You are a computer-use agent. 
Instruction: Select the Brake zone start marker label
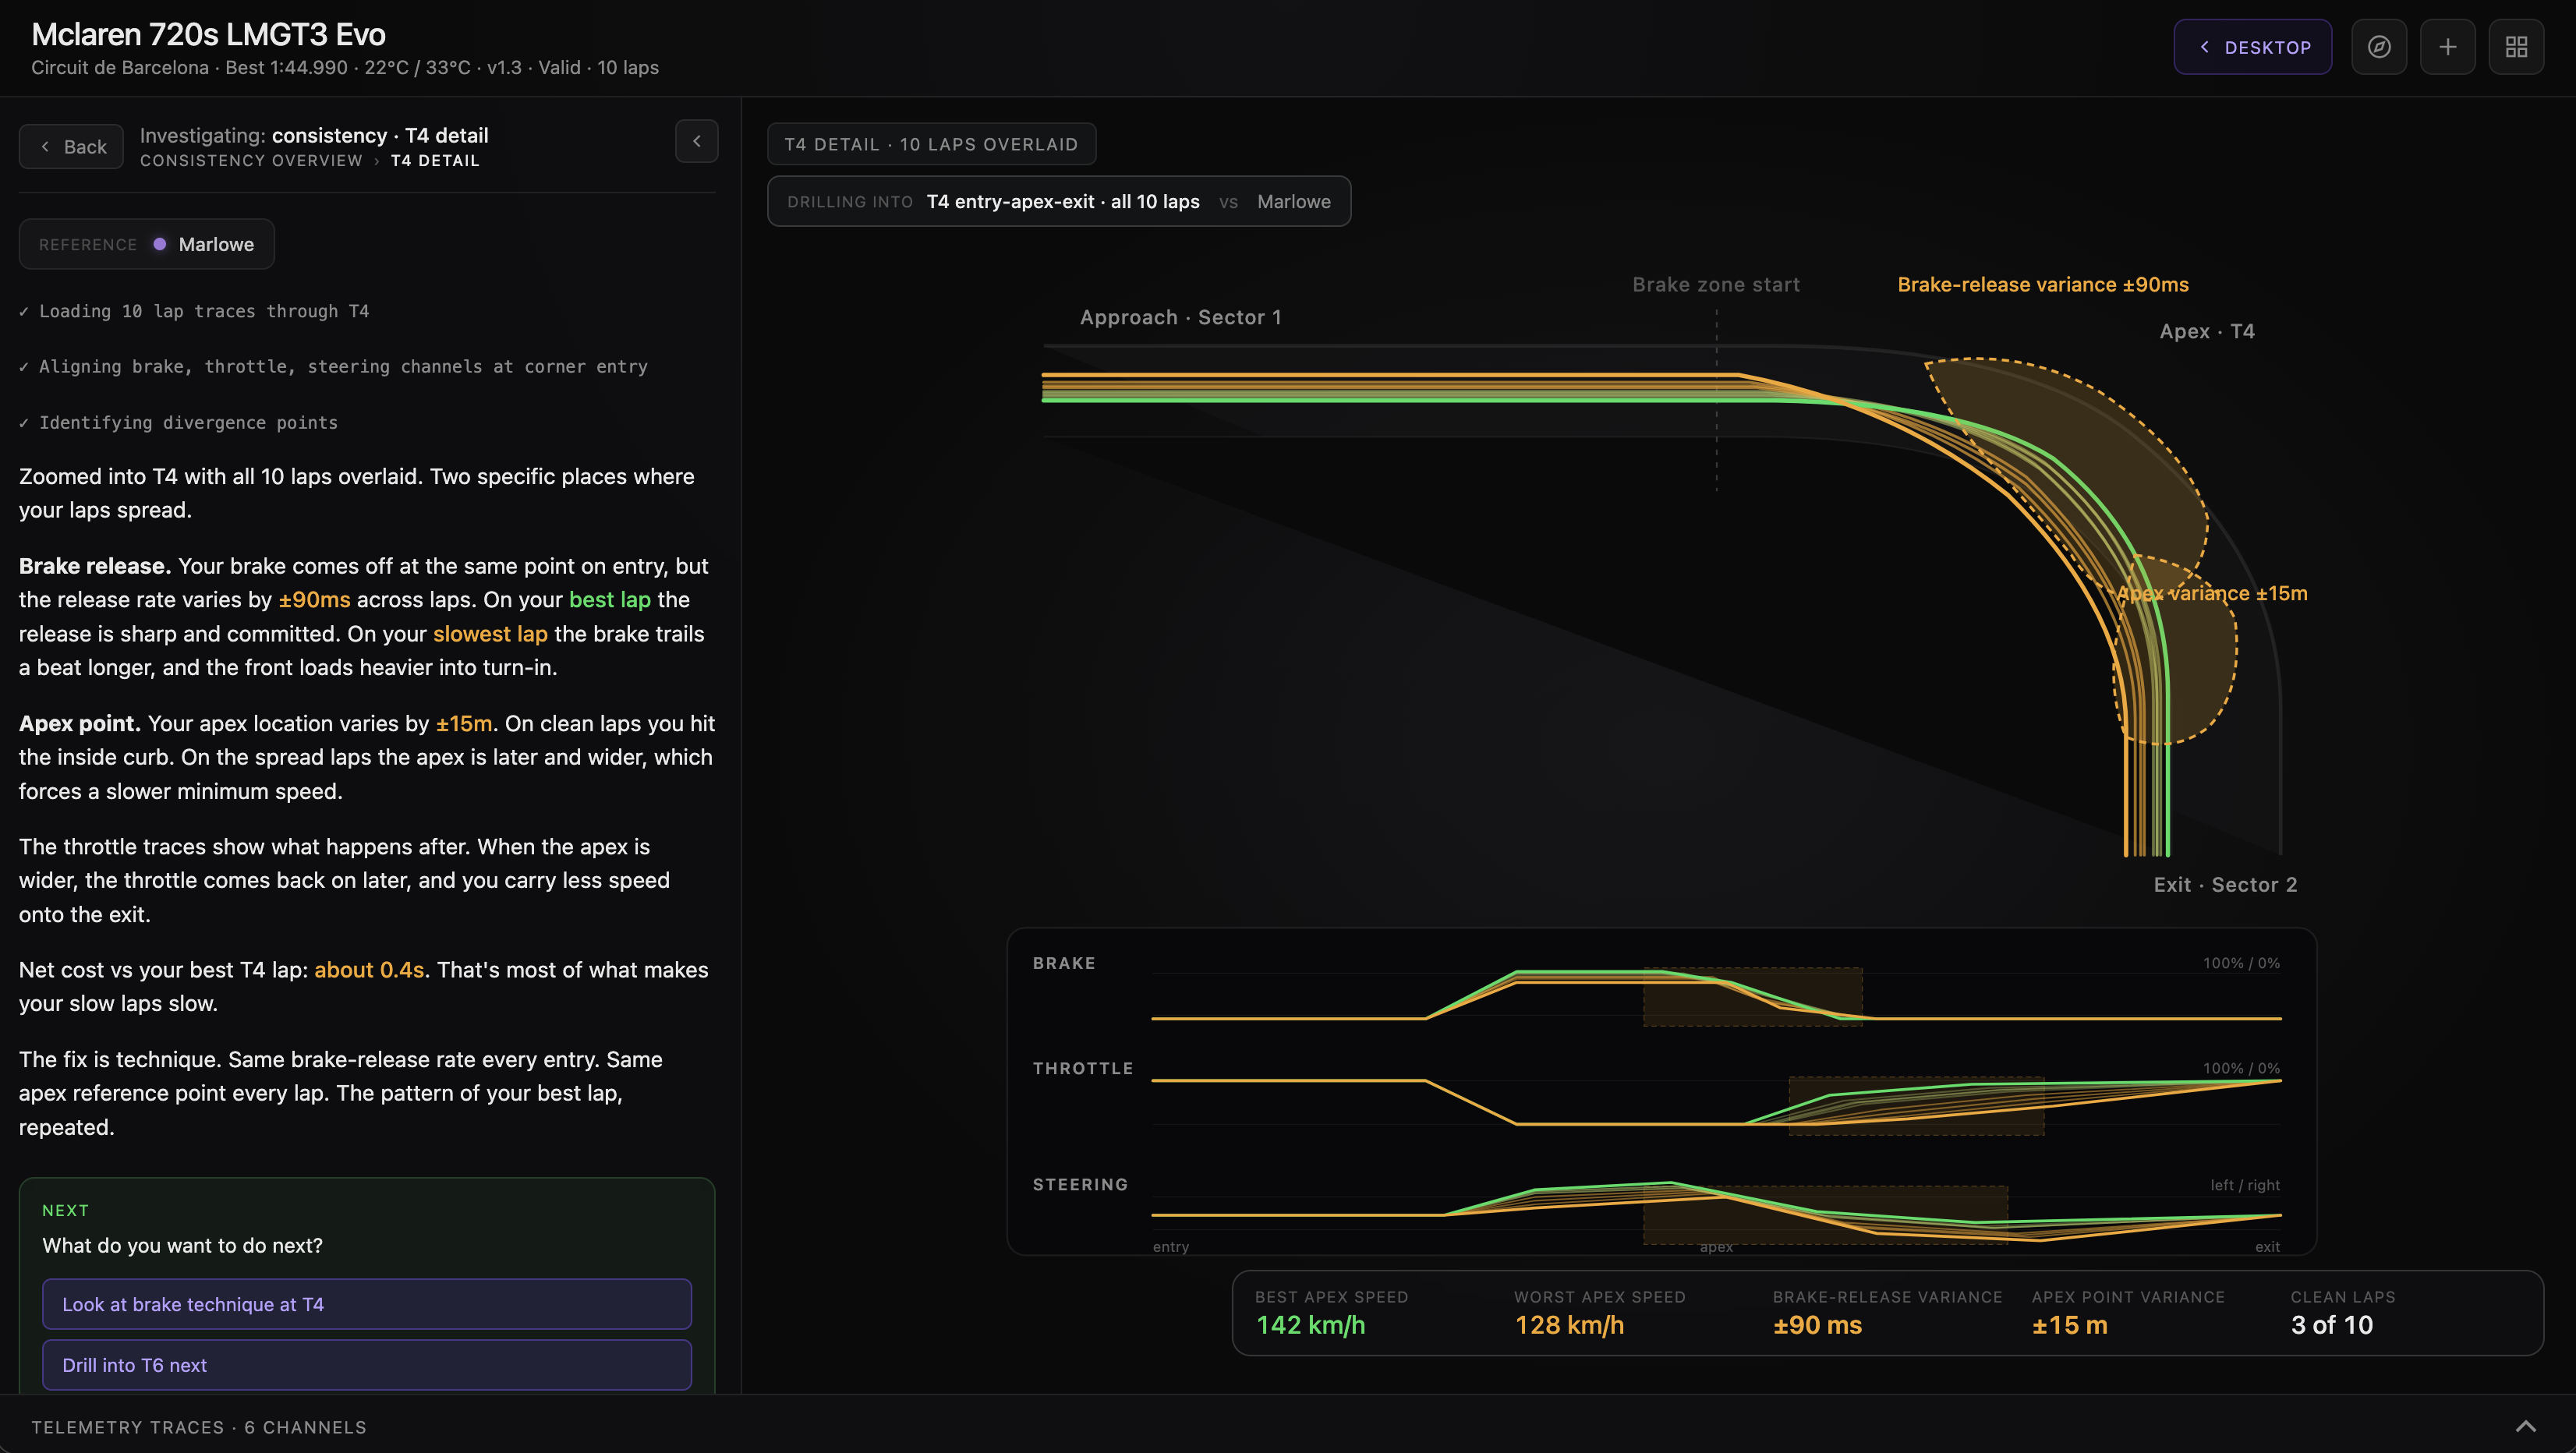click(1716, 285)
